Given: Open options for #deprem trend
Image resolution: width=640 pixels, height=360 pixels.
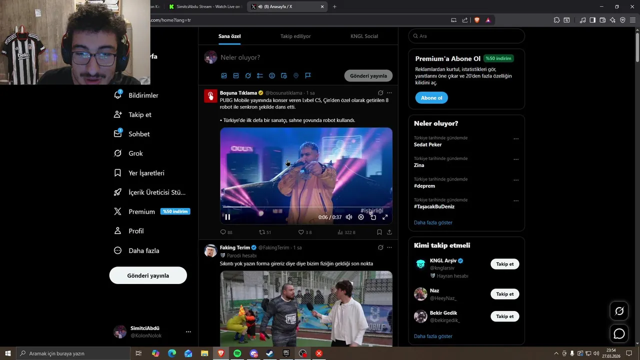Looking at the screenshot, I should (x=516, y=180).
